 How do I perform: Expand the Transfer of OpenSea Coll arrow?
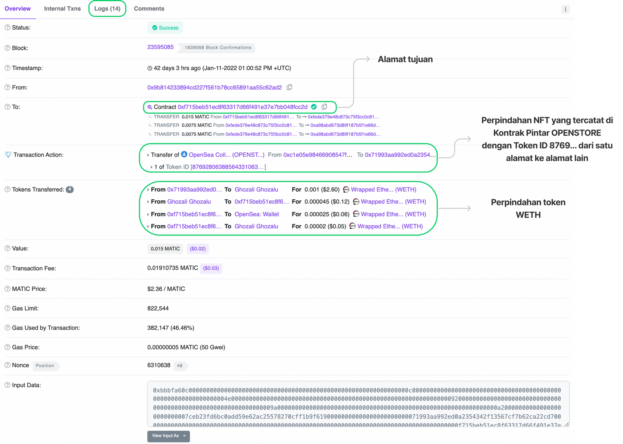148,155
